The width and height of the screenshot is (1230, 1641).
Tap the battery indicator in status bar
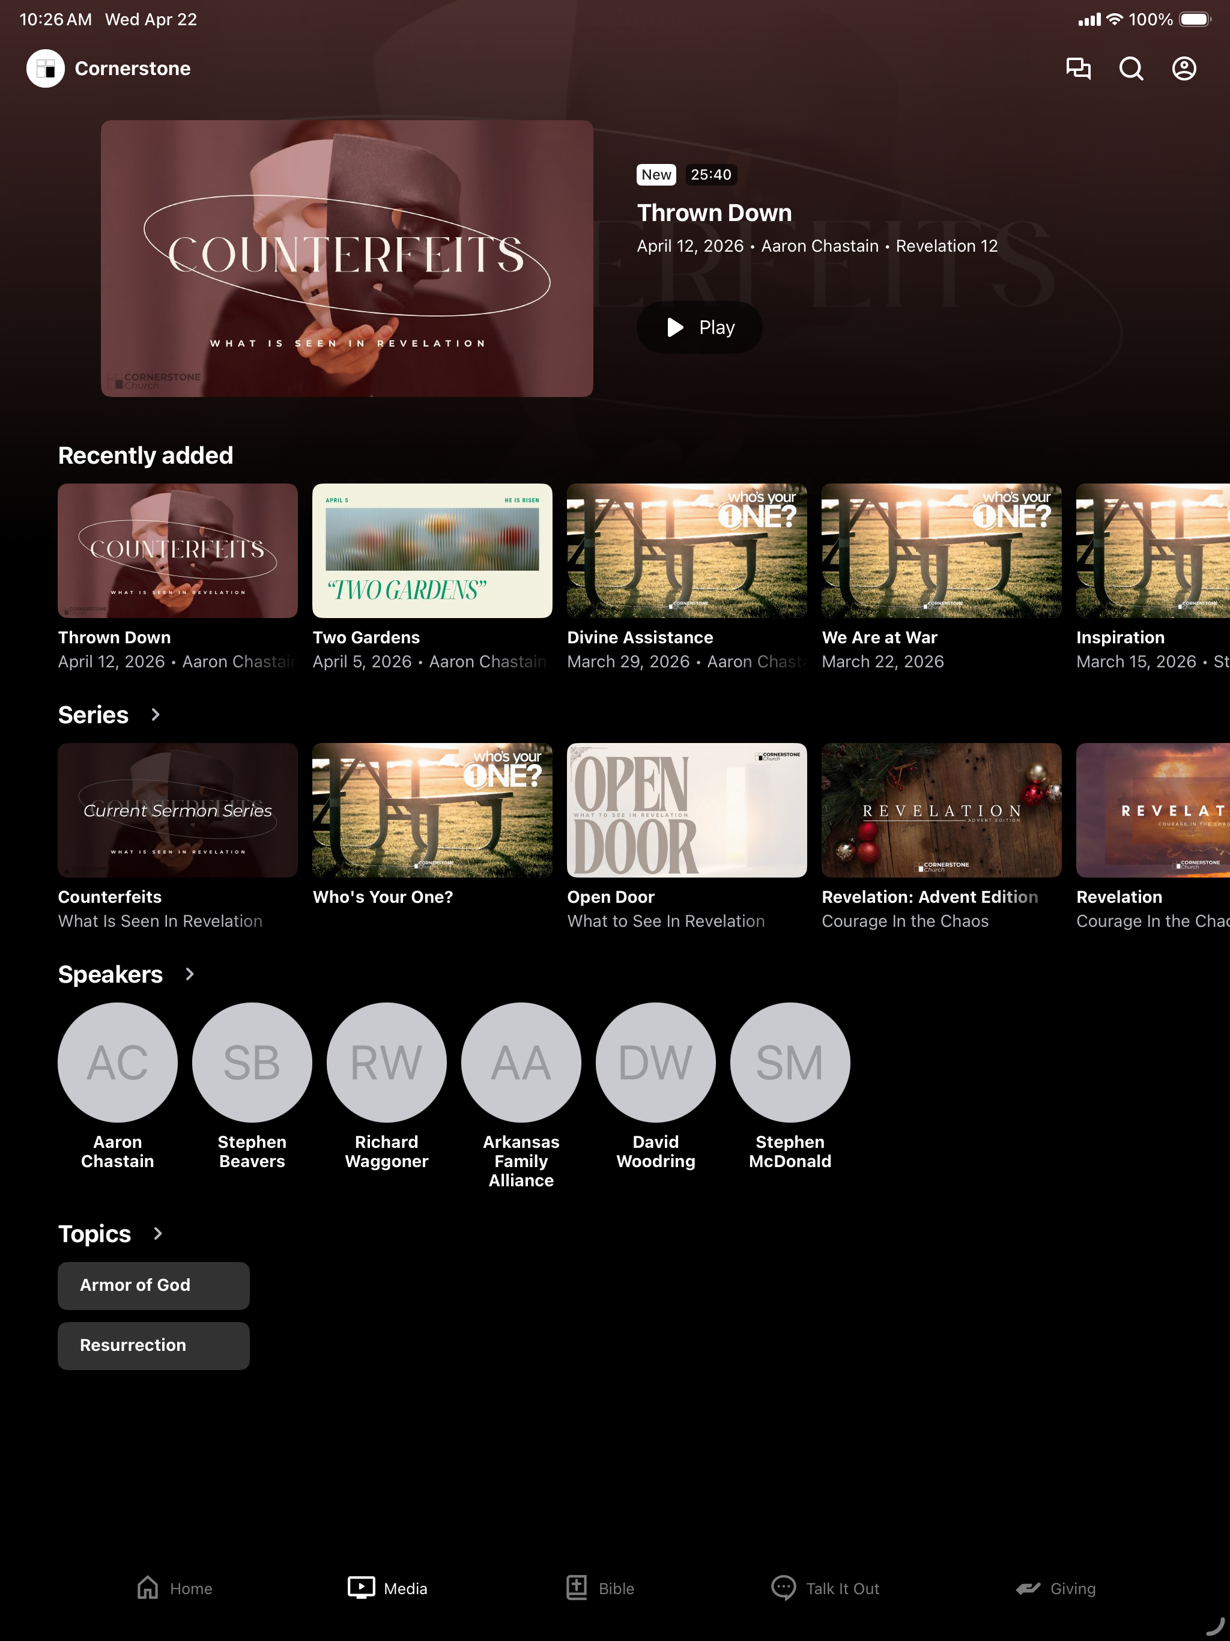point(1195,19)
